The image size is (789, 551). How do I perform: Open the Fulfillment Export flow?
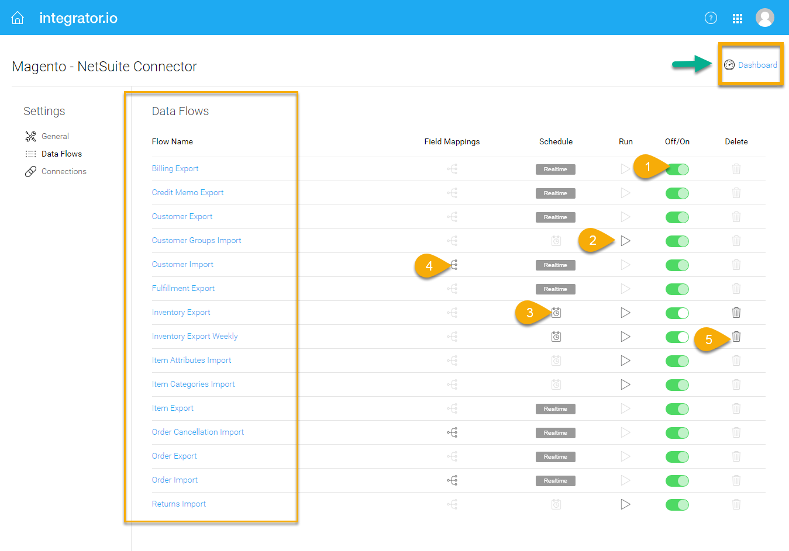click(183, 288)
